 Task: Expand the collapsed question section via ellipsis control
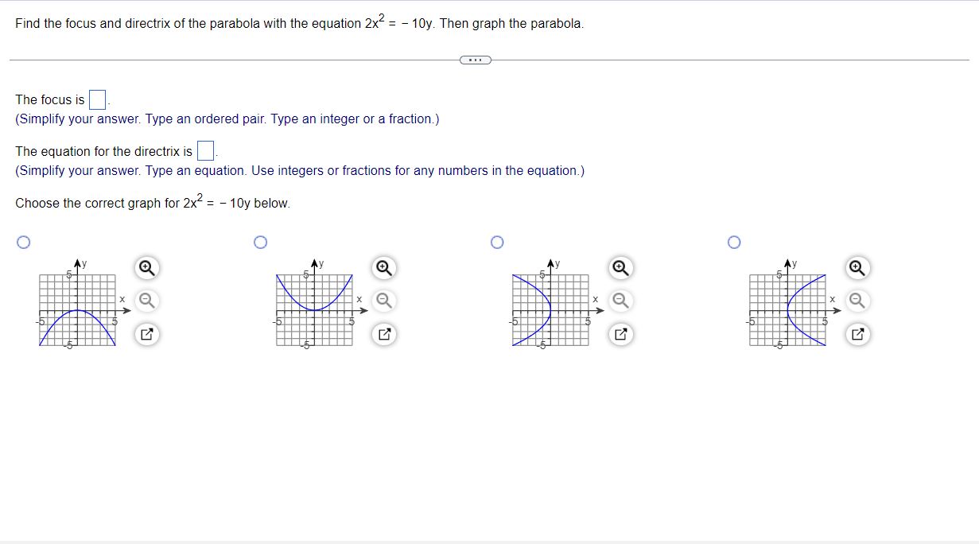475,59
